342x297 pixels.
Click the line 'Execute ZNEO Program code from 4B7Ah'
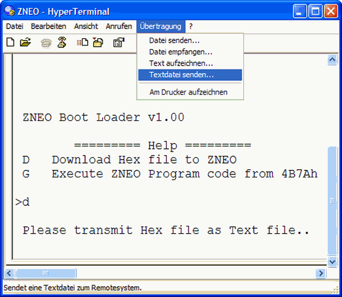185,174
